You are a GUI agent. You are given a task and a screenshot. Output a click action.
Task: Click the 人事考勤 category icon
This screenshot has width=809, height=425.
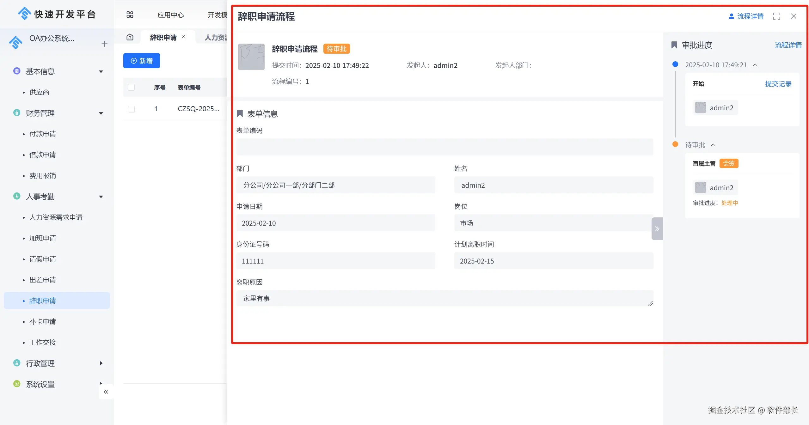[17, 196]
